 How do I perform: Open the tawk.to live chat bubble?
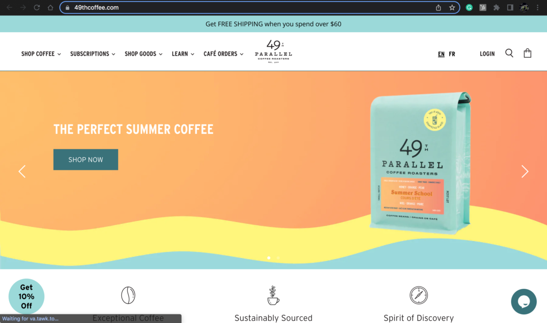tap(524, 302)
